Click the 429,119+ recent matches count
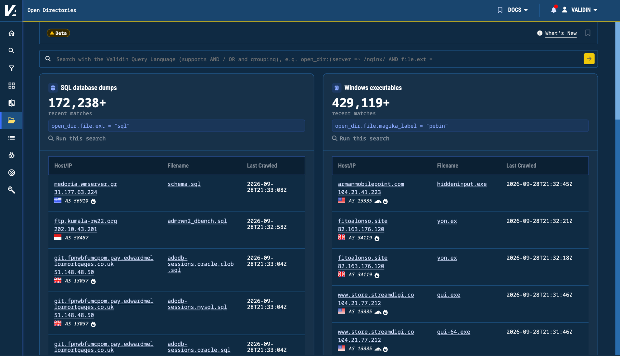The image size is (620, 356). [361, 103]
